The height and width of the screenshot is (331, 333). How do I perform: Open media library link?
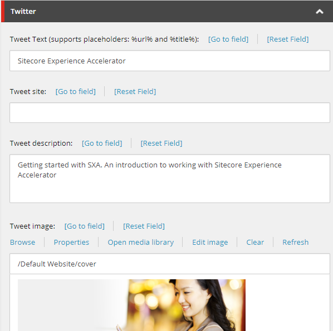pos(140,243)
